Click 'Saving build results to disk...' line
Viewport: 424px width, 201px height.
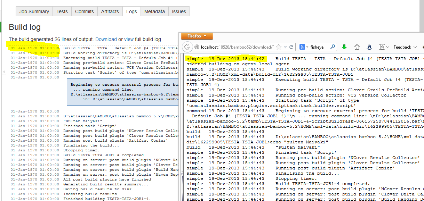pyautogui.click(x=101, y=189)
